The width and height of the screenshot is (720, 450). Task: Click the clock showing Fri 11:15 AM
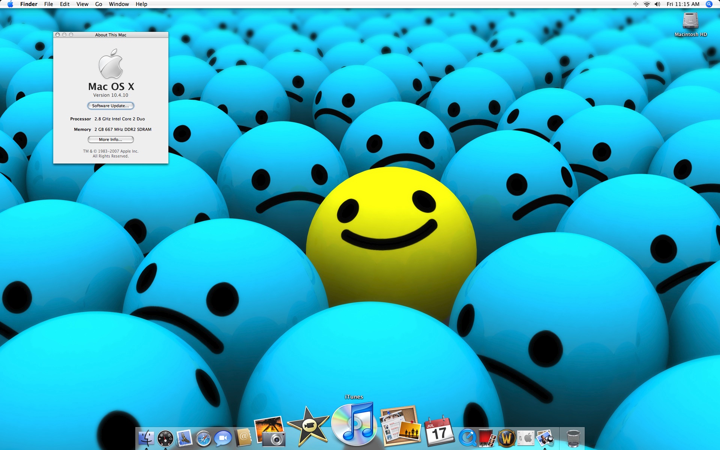(x=683, y=4)
